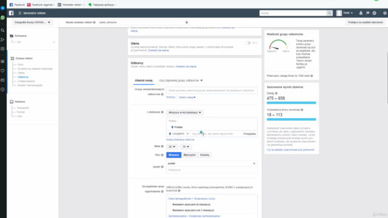
Task: Focus the ad set name input field
Action: point(143,22)
